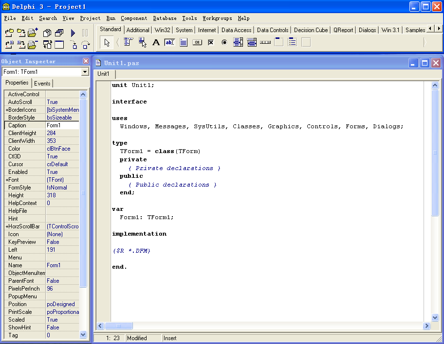The image size is (444, 344).
Task: Switch to the Data Access palette tab
Action: click(x=236, y=30)
